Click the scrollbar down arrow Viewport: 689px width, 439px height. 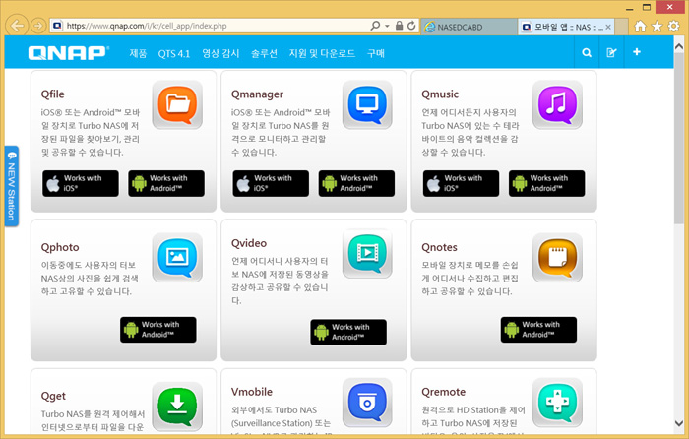pyautogui.click(x=679, y=423)
